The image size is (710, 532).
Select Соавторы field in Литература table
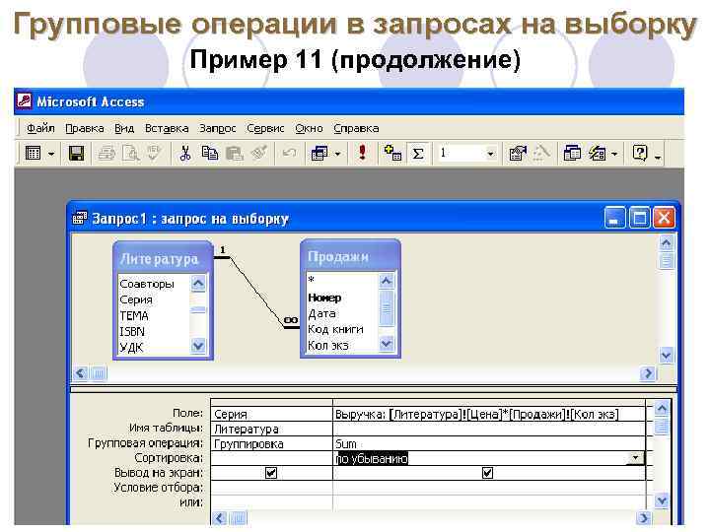147,284
